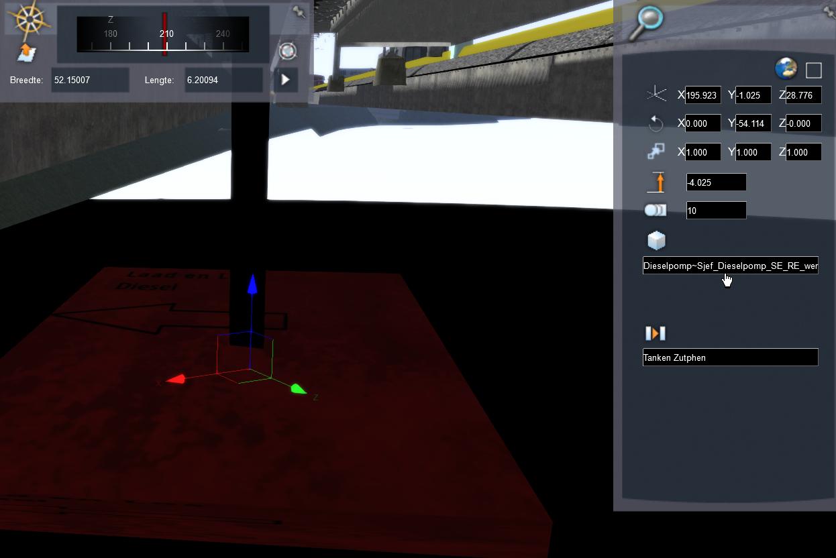Image resolution: width=836 pixels, height=558 pixels.
Task: Click the scale icon in properties panel
Action: point(656,152)
